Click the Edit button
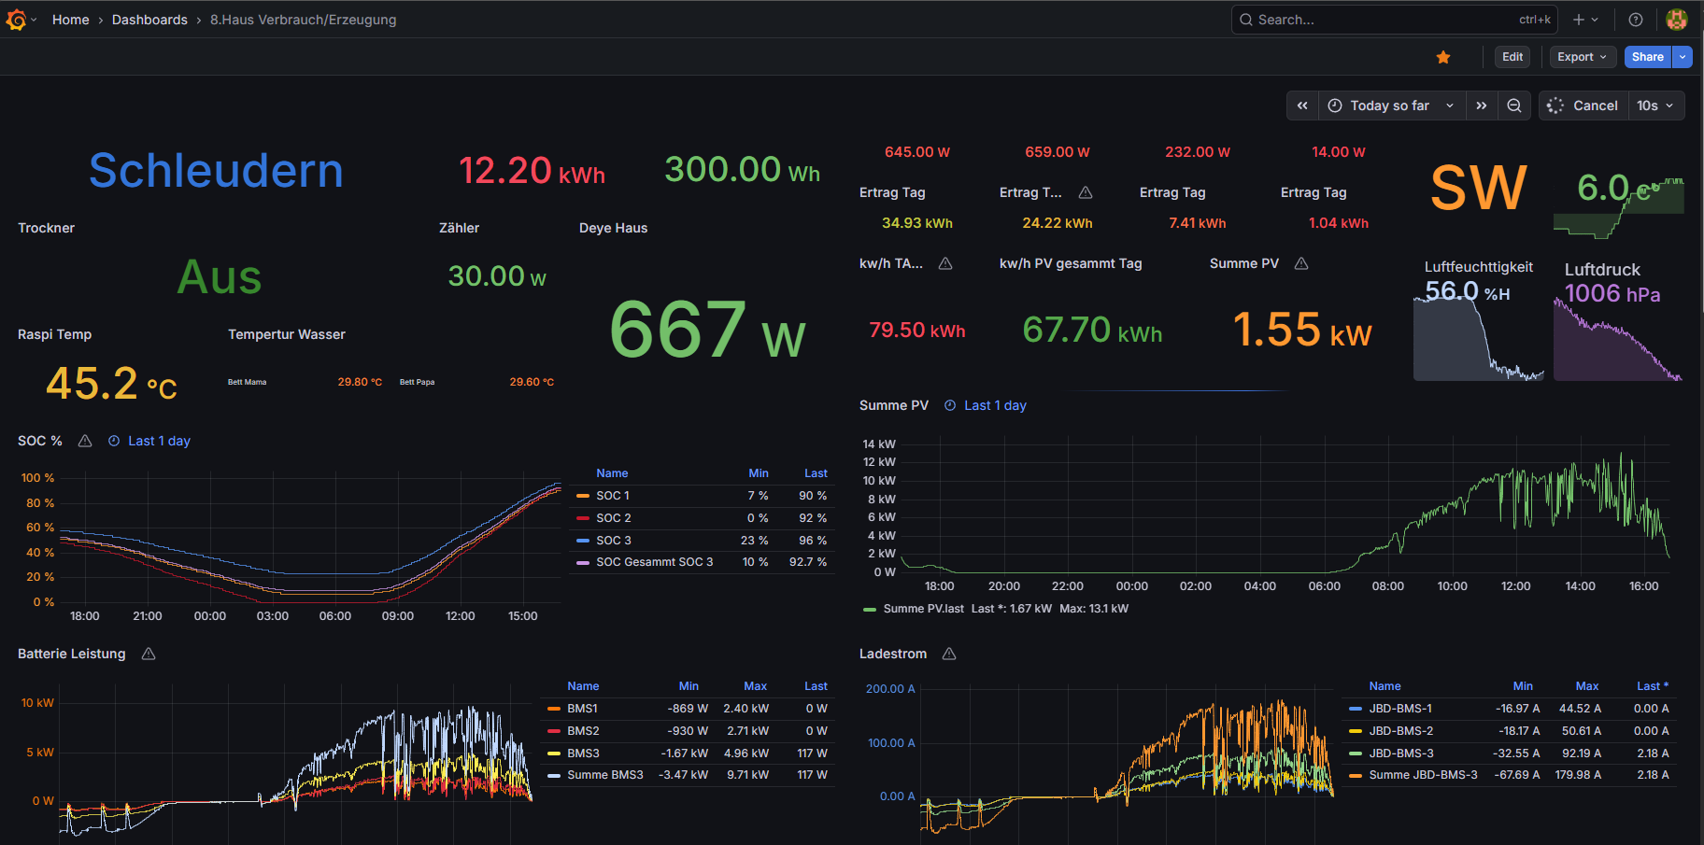The width and height of the screenshot is (1704, 845). (1512, 57)
